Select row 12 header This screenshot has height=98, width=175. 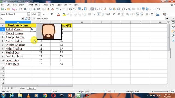pos(2,68)
